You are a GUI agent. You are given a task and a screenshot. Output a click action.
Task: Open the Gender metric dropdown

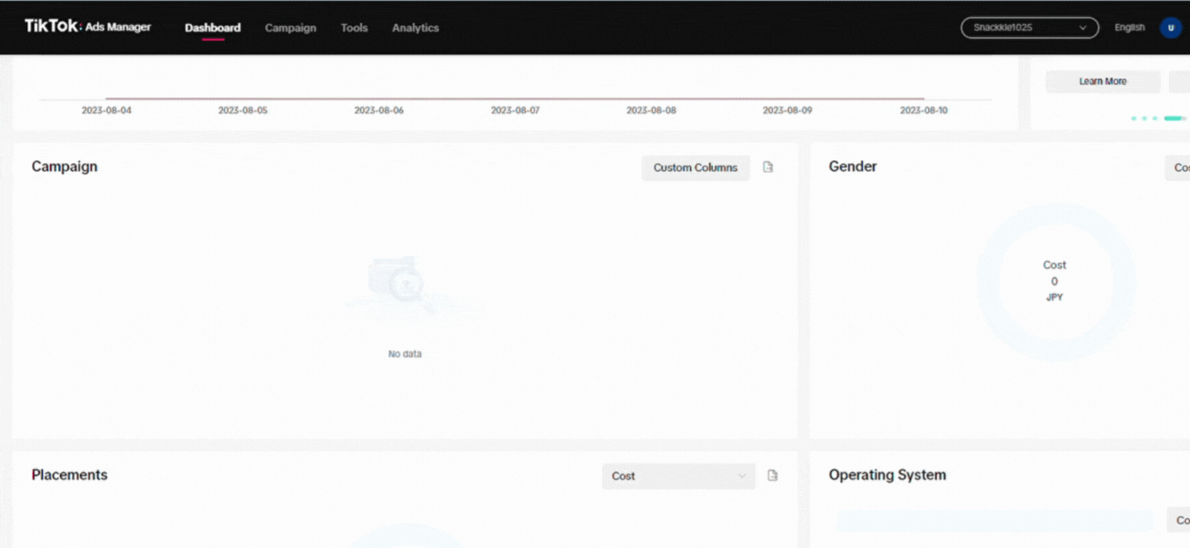click(1178, 167)
